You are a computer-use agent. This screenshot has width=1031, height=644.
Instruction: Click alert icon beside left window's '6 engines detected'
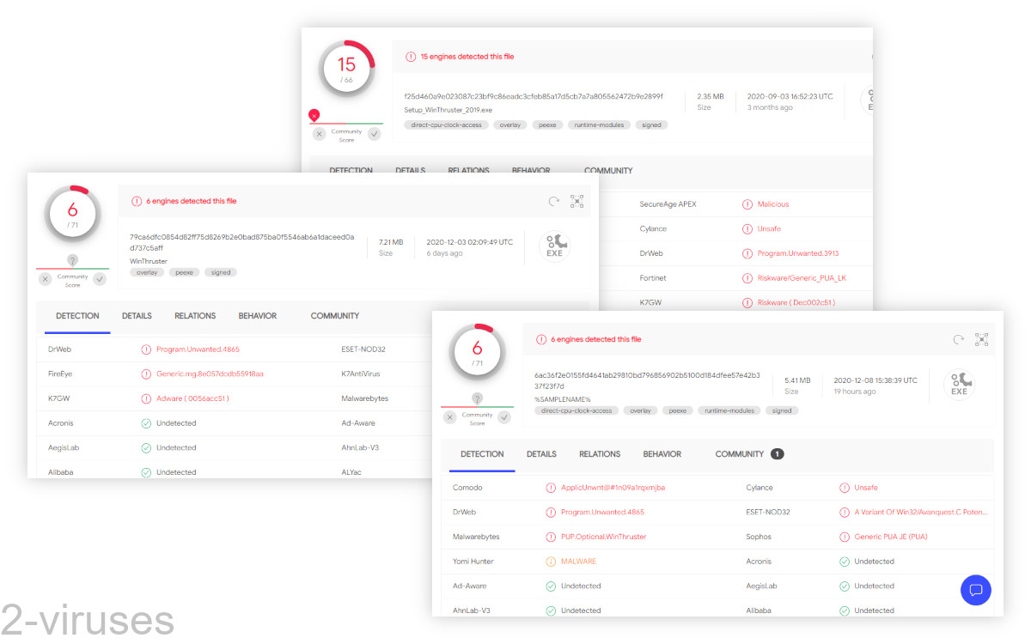(x=137, y=201)
